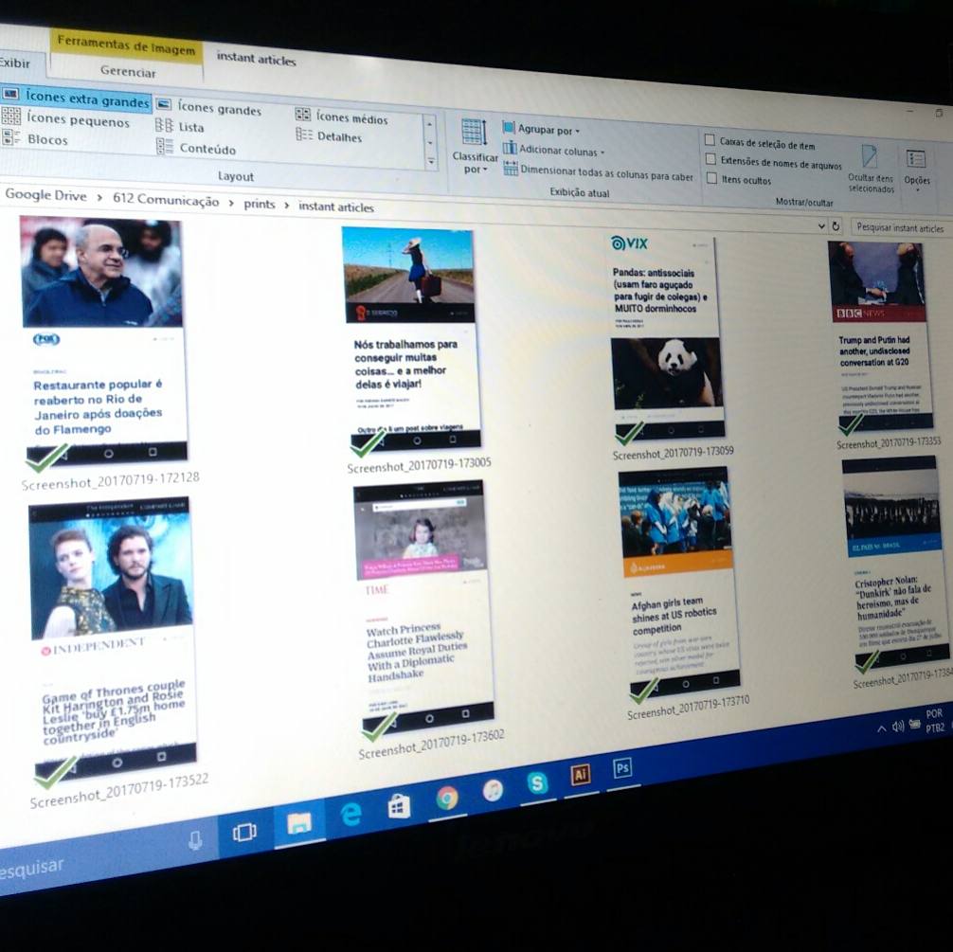Click Ocultar itens selecionados

tap(871, 169)
